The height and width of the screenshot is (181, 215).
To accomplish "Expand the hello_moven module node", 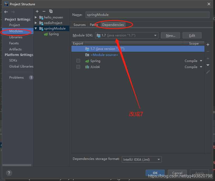I will tap(36, 17).
